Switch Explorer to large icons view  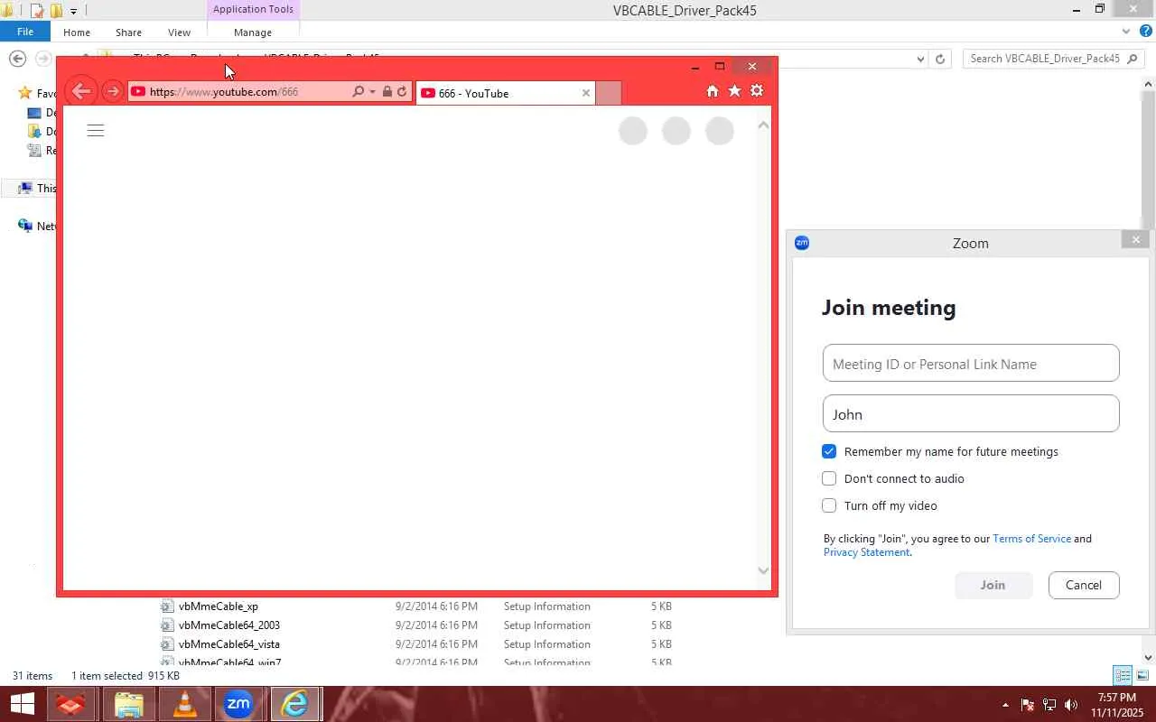coord(1142,675)
